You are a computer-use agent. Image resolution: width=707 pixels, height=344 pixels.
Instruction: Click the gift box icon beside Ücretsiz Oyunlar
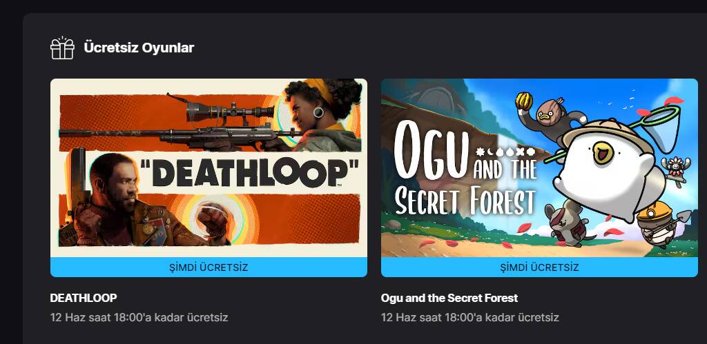coord(62,48)
